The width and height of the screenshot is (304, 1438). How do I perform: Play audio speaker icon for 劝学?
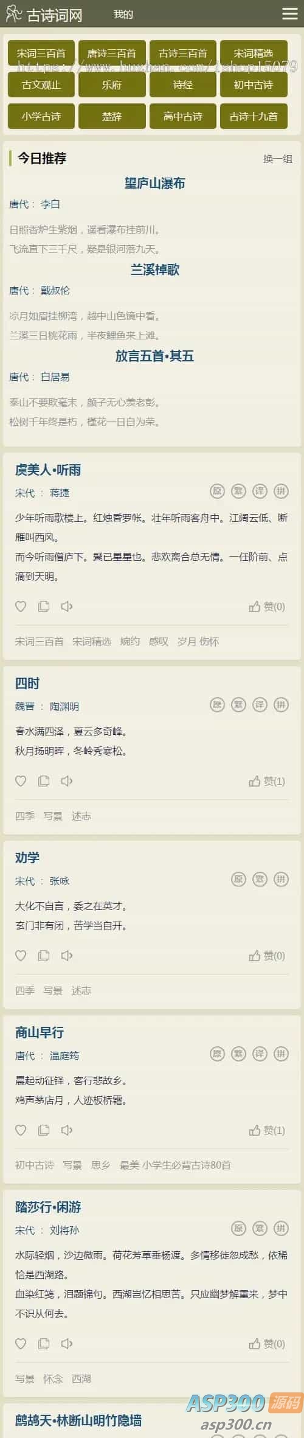point(67,955)
